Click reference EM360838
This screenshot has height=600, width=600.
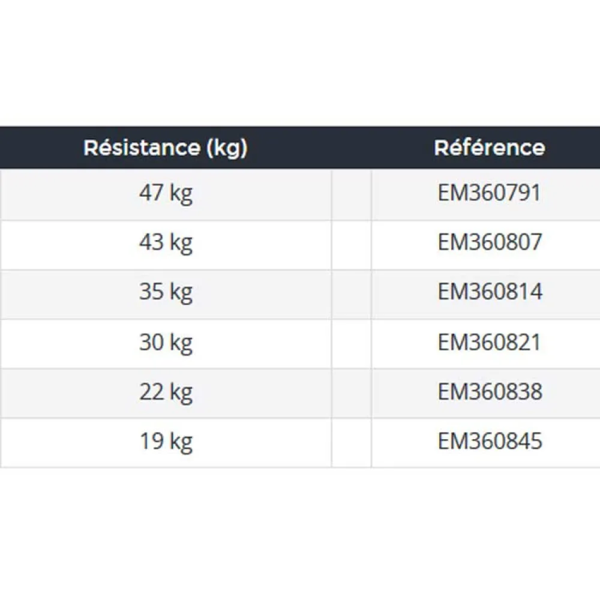490,391
